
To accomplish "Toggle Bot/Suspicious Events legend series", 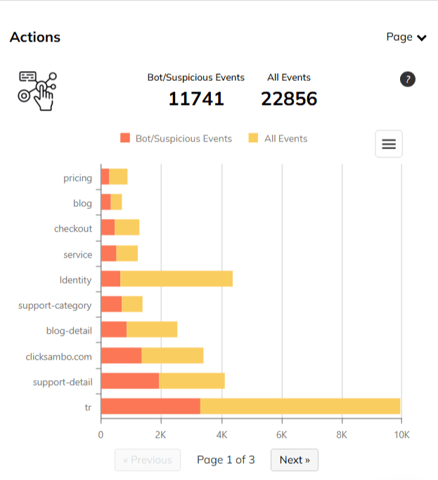I will (x=184, y=139).
